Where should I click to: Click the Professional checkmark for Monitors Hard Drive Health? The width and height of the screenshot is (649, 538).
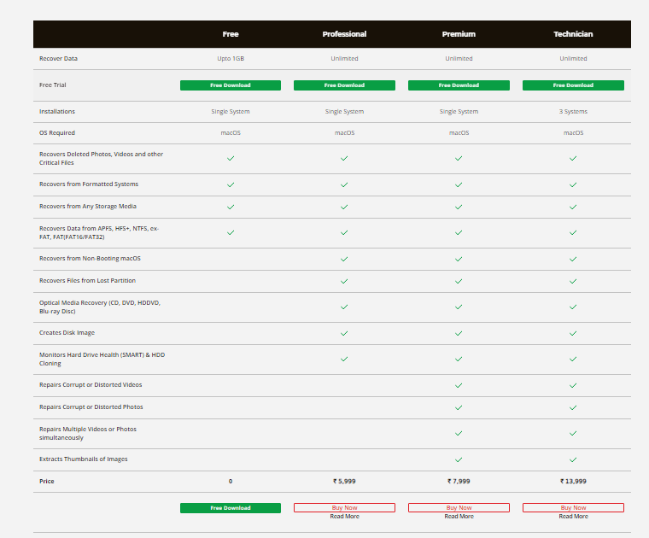coord(344,360)
